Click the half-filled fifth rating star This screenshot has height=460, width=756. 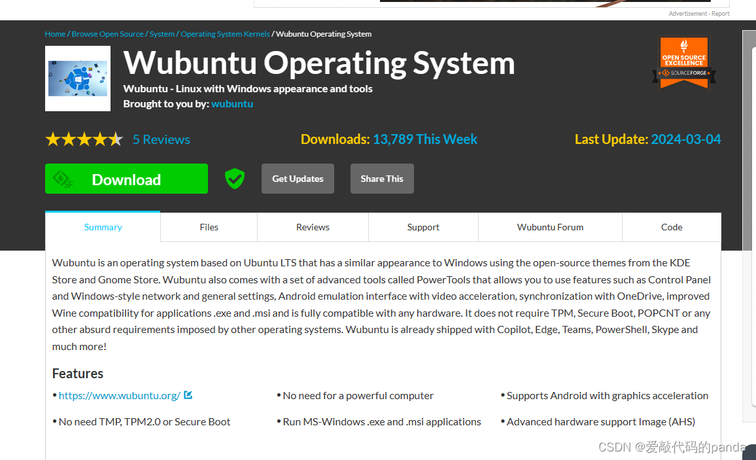pos(116,139)
